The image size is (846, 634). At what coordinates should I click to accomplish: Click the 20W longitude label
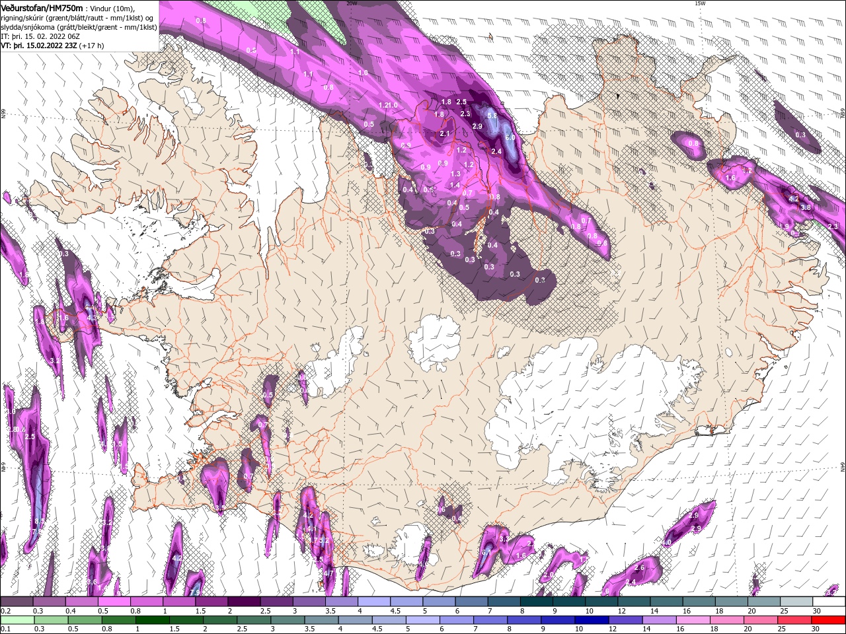(351, 3)
